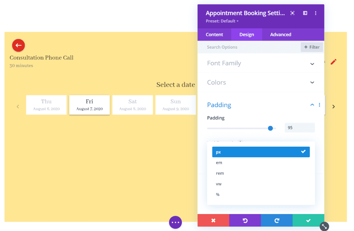
Task: Open the modal resize icon in the header
Action: 292,13
